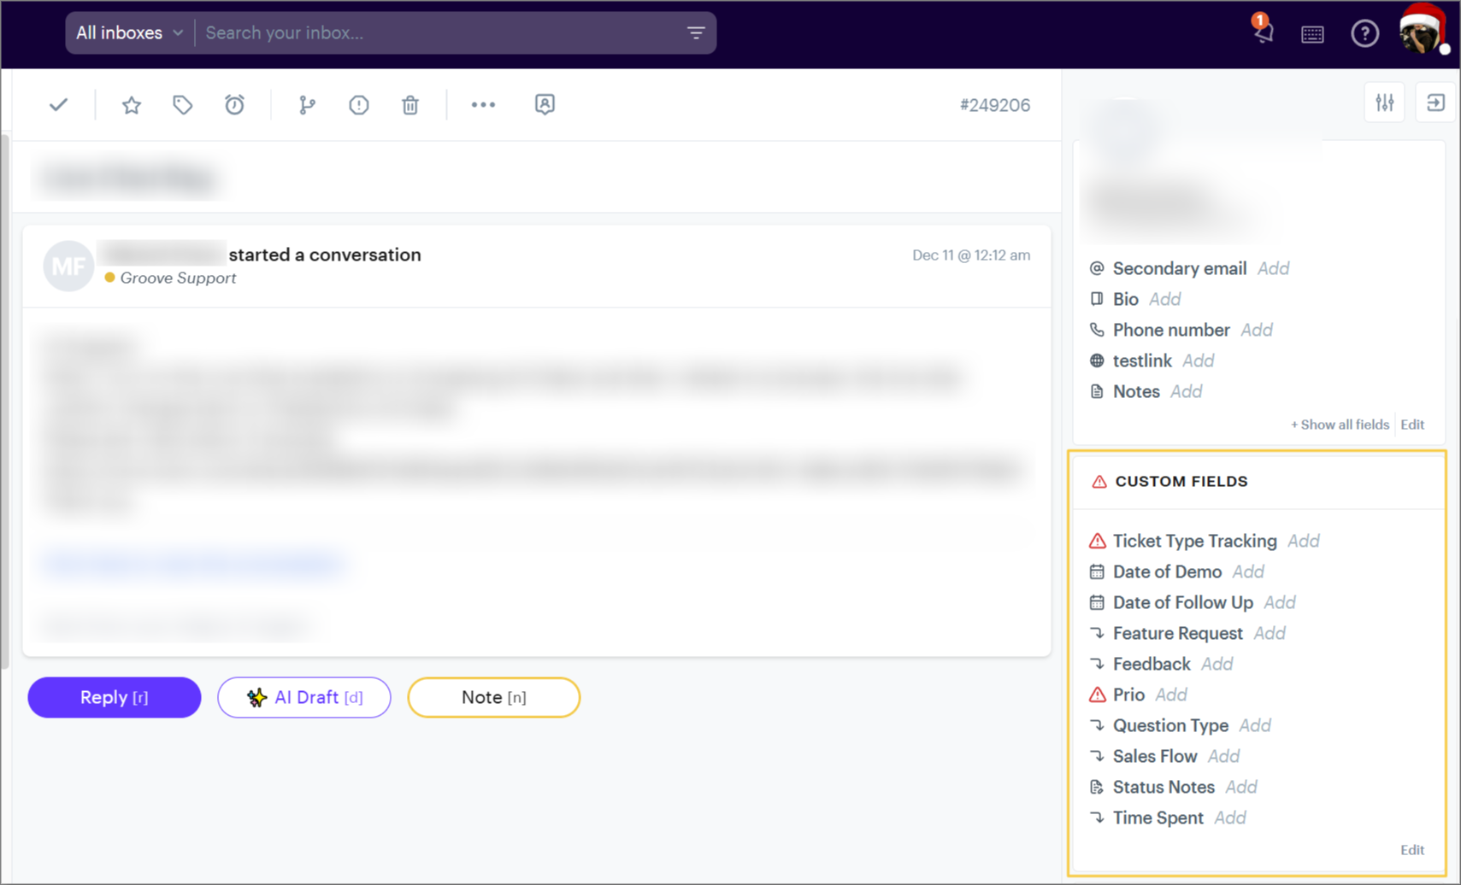The width and height of the screenshot is (1461, 885).
Task: Mark as spam with exclamation circle icon
Action: (x=359, y=105)
